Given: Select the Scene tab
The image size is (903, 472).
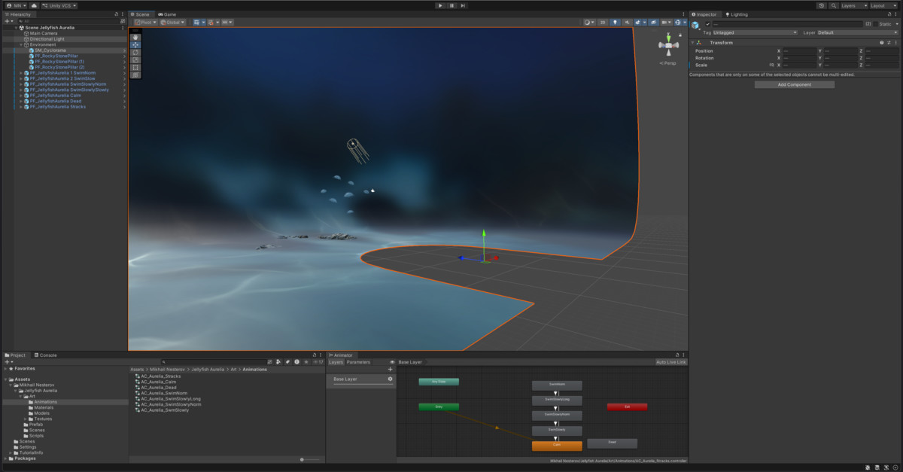Looking at the screenshot, I should [140, 14].
